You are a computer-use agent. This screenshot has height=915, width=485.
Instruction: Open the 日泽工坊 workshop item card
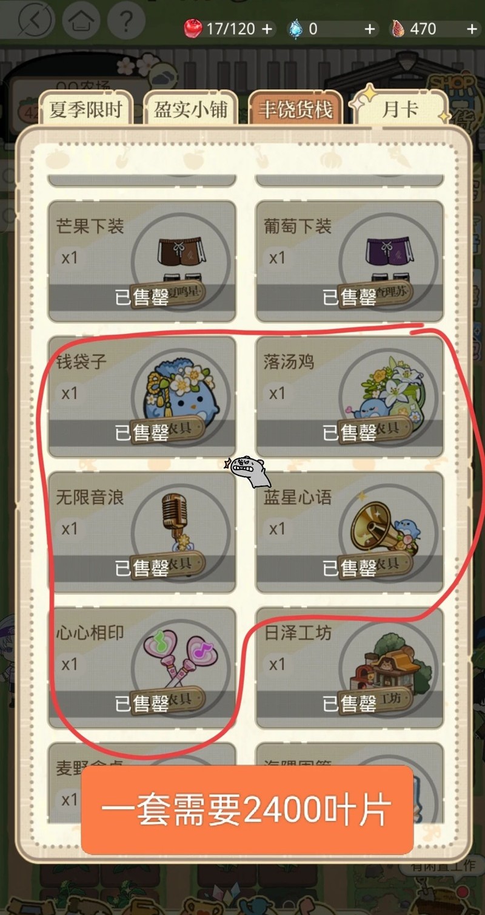click(x=350, y=667)
